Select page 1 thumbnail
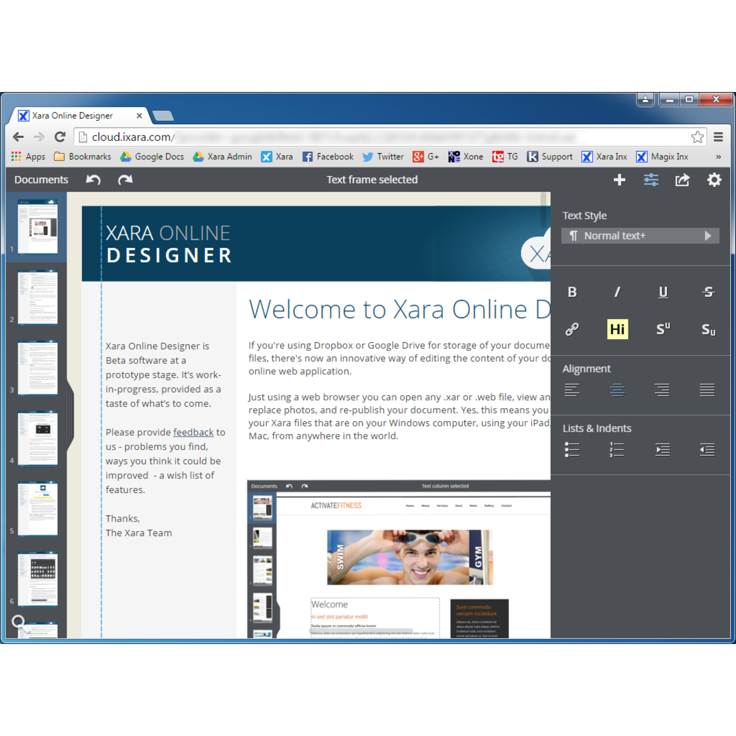 pos(38,227)
